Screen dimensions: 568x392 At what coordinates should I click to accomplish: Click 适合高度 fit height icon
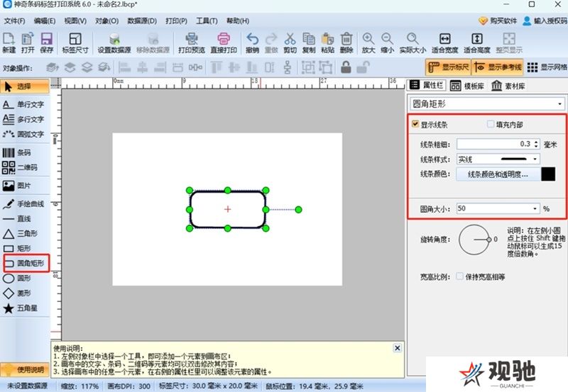476,43
